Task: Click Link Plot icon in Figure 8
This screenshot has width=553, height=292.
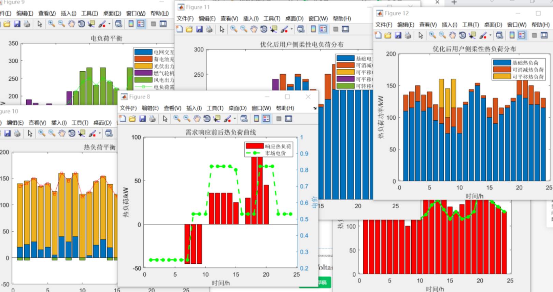Action: [x=244, y=119]
